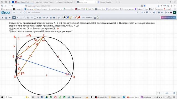Open iDroo board settings gear

pyautogui.click(x=154, y=12)
